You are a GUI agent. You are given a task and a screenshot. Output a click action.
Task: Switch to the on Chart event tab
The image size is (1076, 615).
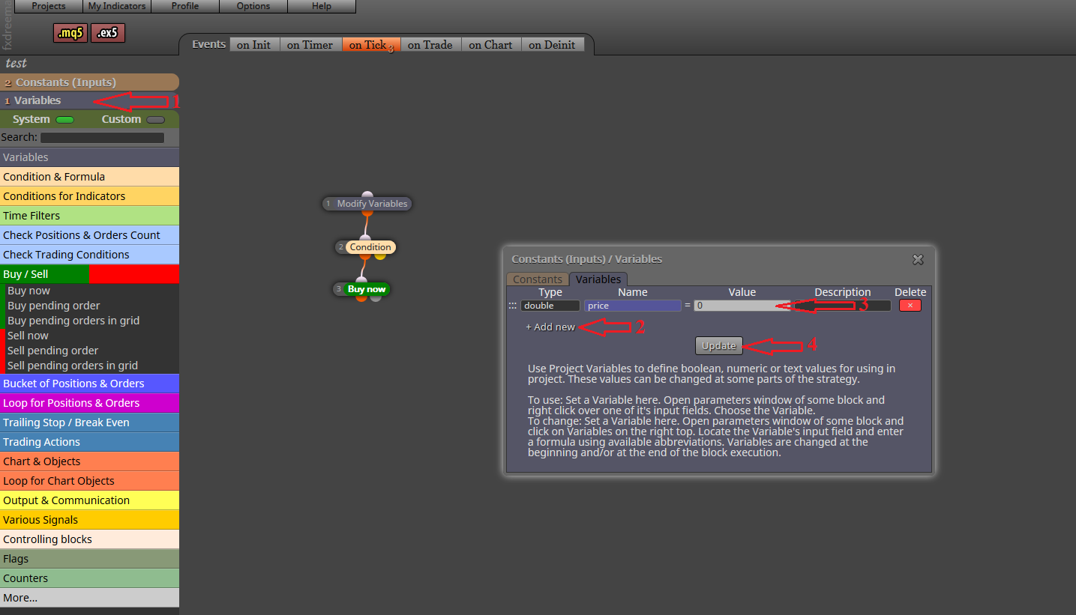[x=491, y=45]
